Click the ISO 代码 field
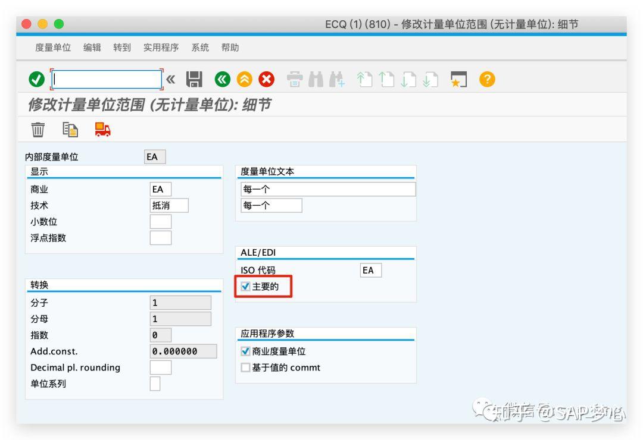 pyautogui.click(x=371, y=271)
